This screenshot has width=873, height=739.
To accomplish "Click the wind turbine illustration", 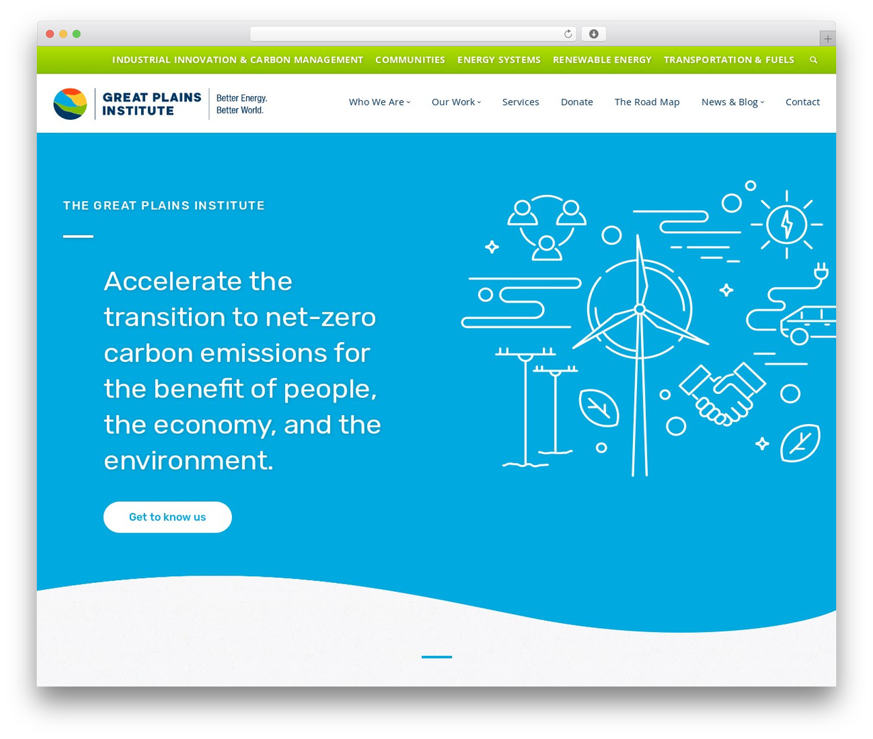I will click(640, 355).
